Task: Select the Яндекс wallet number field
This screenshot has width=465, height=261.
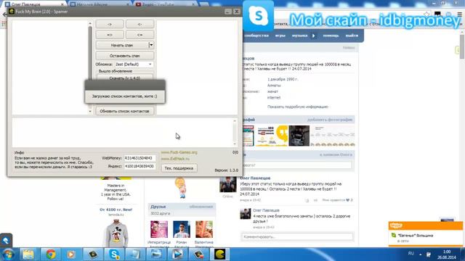Action: click(x=139, y=166)
